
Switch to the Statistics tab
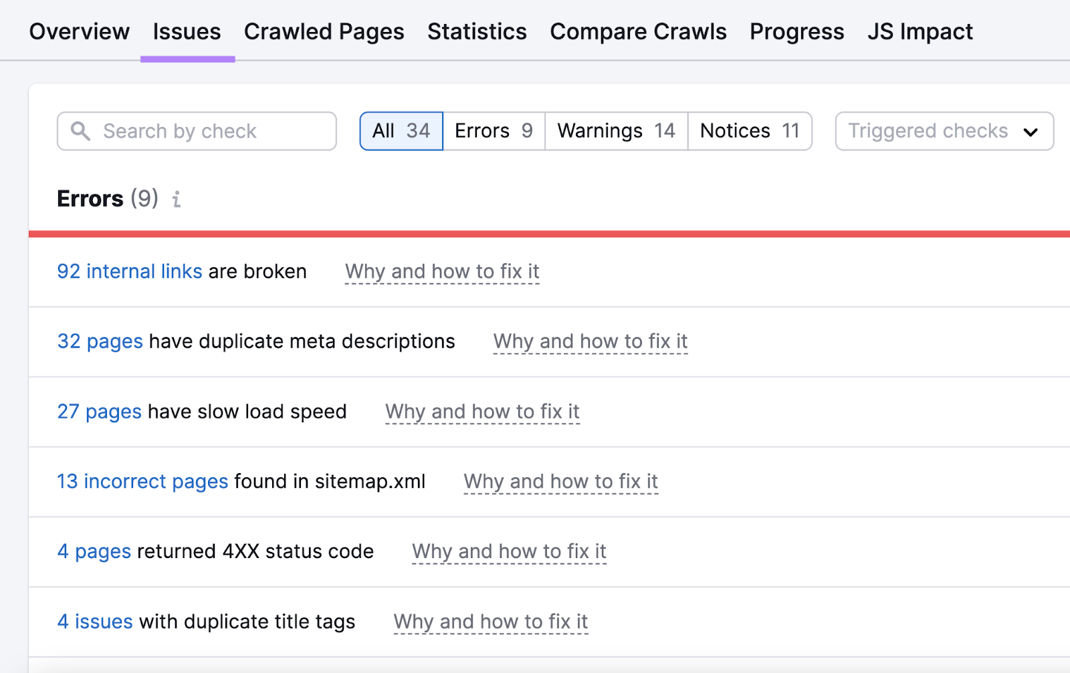[476, 31]
